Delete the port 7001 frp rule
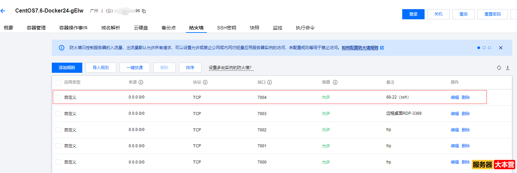This screenshot has height=173, width=517. point(466,146)
